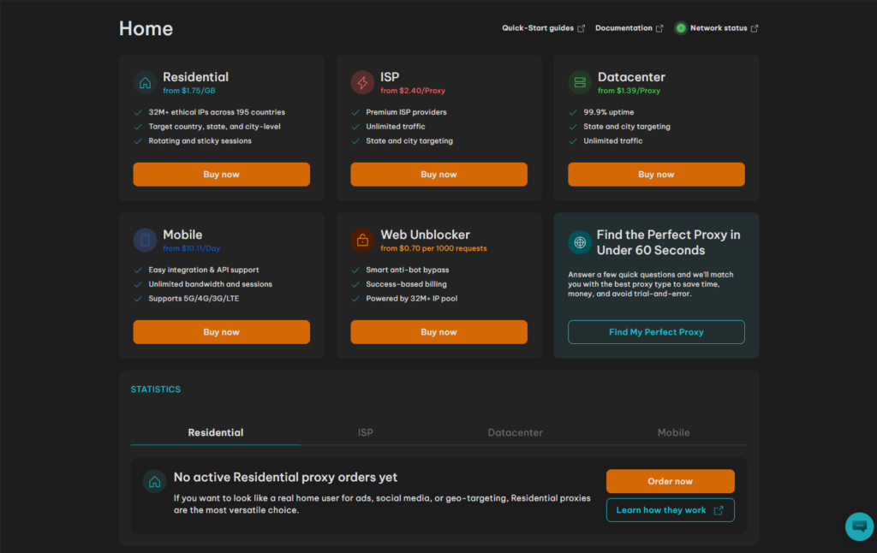Click the Web Unblocker padlock icon
877x553 pixels.
pos(362,241)
